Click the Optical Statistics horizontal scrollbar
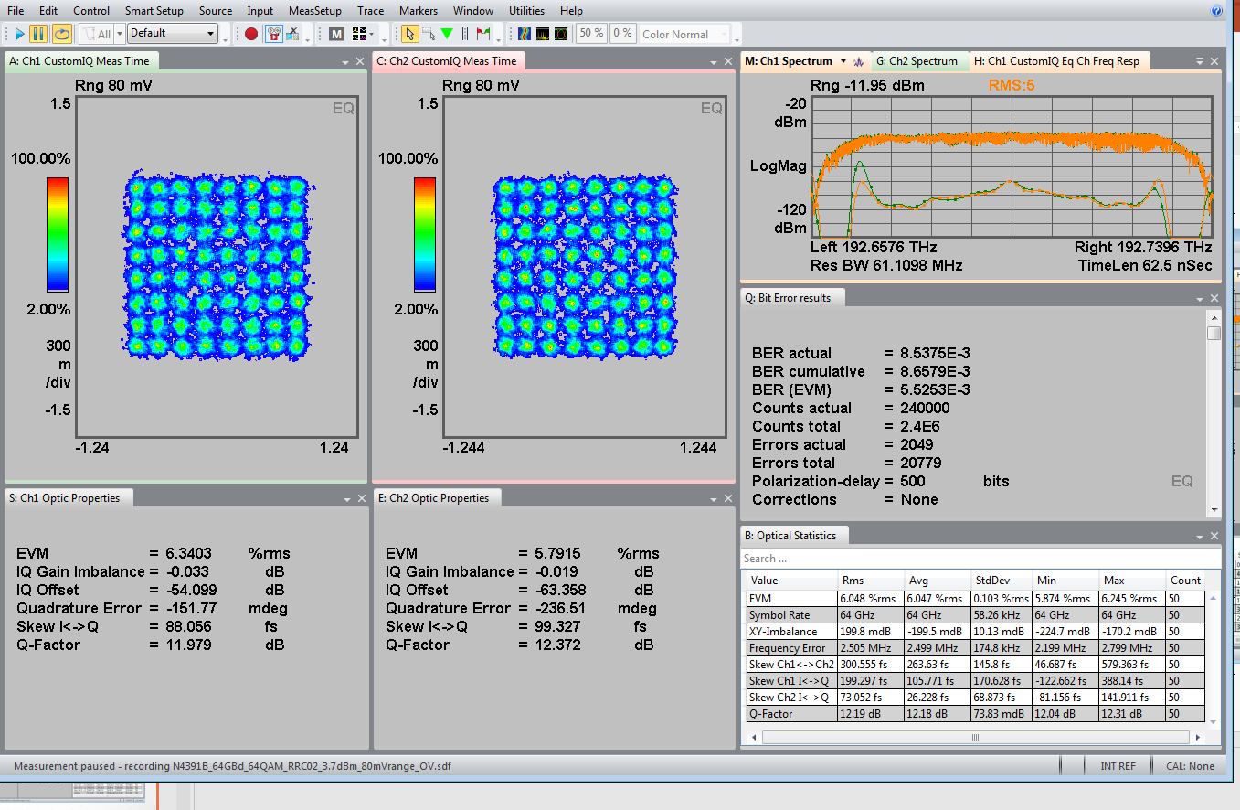 (975, 737)
